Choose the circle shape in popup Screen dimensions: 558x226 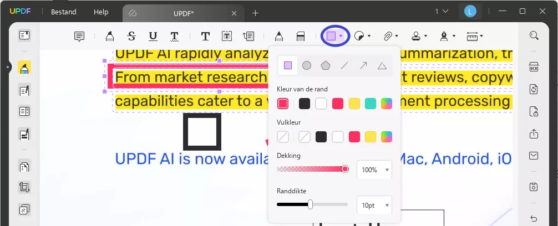coord(307,65)
